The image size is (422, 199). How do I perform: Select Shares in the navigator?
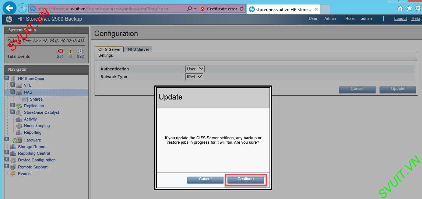pyautogui.click(x=36, y=99)
